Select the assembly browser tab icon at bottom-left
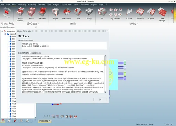The image size is (176, 126). [3, 121]
